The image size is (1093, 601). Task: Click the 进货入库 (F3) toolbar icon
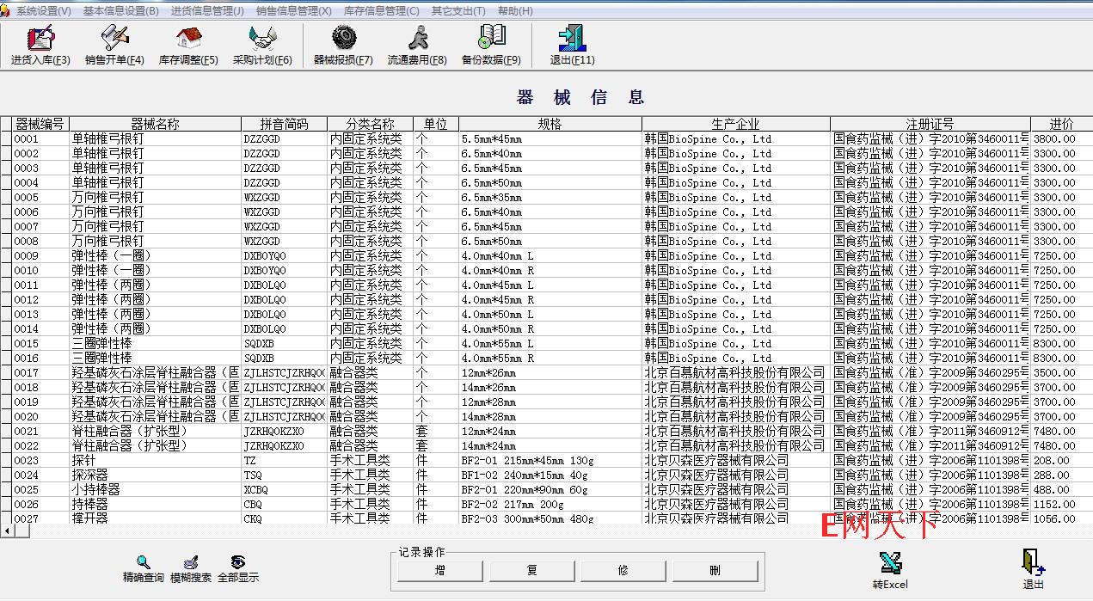tap(40, 40)
